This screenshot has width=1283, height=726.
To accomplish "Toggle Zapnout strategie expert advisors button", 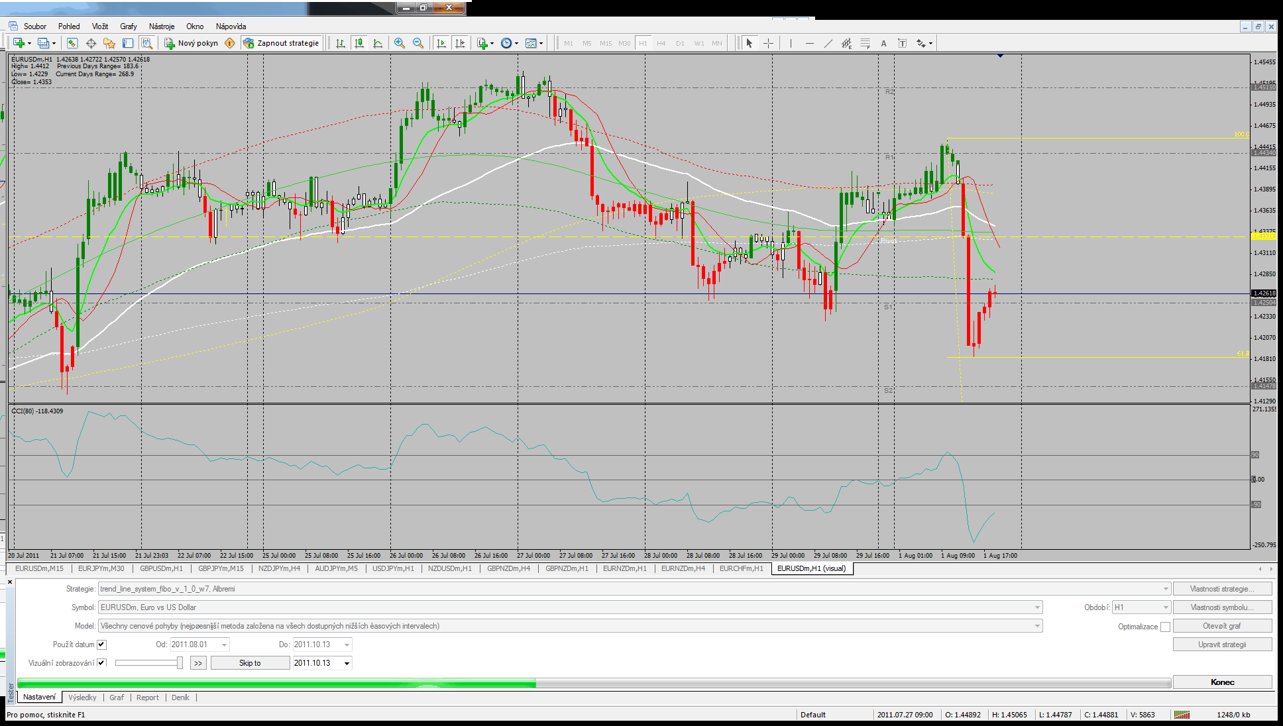I will 281,43.
